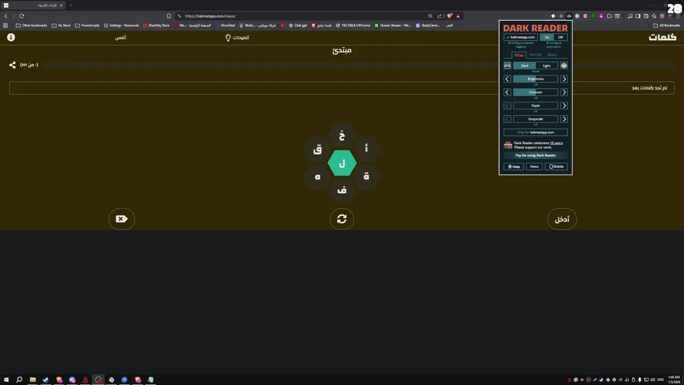Increase Grayscale with right arrow

coord(564,119)
